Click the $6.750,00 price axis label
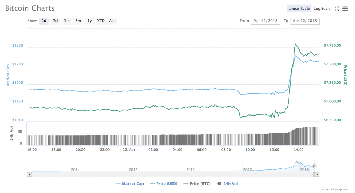 click(x=332, y=120)
